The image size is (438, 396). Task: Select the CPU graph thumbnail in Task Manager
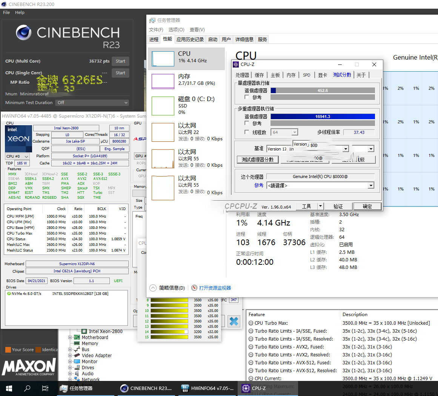(163, 58)
